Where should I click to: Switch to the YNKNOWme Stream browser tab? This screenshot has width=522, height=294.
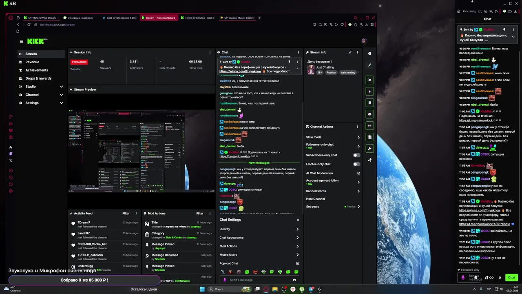tap(41, 18)
